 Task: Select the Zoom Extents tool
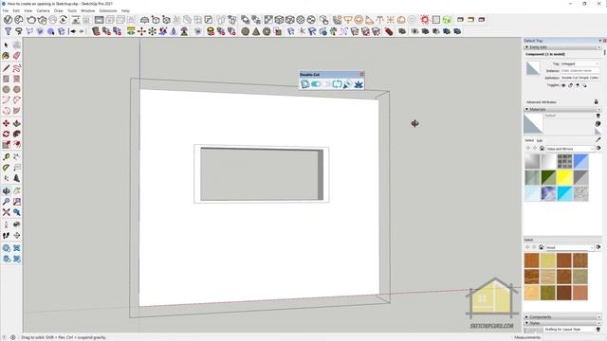point(7,212)
